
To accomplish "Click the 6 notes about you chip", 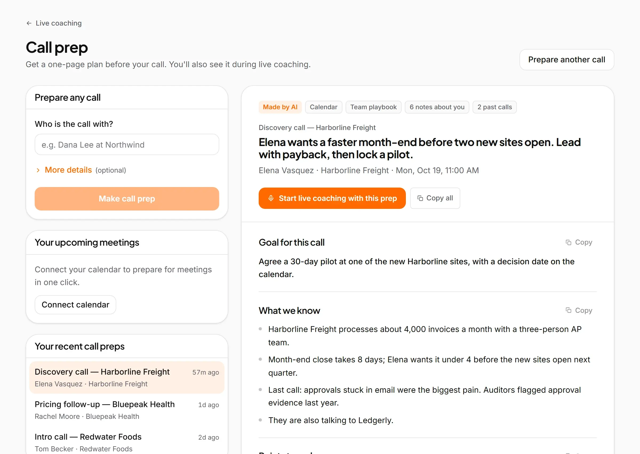I will 437,107.
